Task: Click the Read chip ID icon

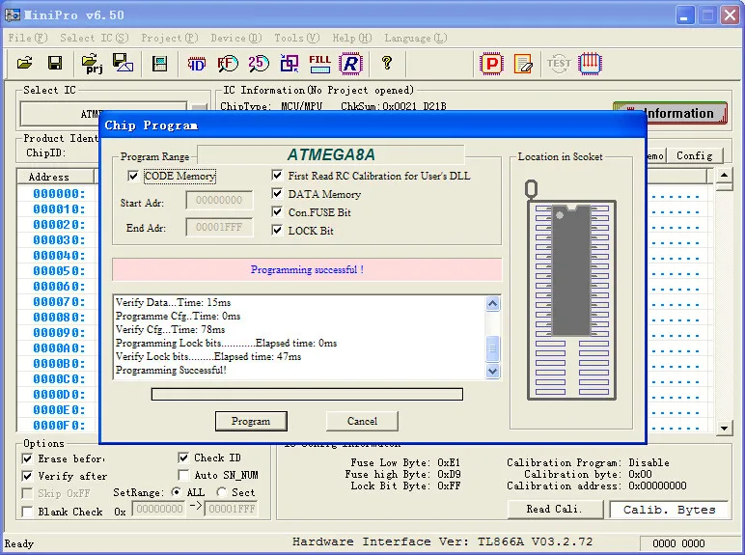Action: 196,63
